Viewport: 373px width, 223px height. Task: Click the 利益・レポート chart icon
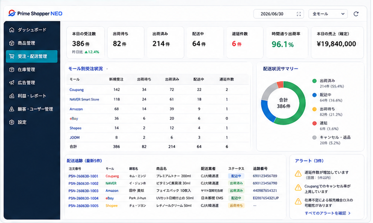(x=12, y=96)
